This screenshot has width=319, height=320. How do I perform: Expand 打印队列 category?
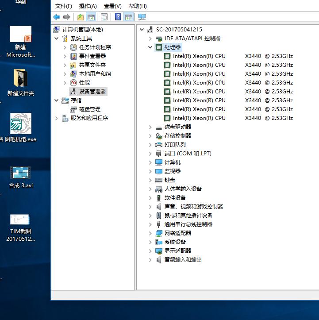tap(150, 145)
